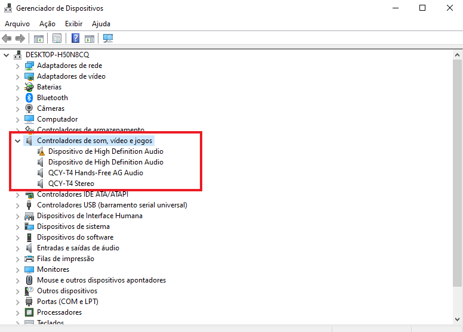Select Controladores USB (barramento serial universal)
Viewport: 463px width, 332px height.
click(x=112, y=205)
